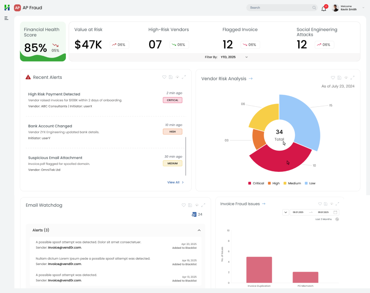Viewport: 370px width, 293px height.
Task: Click the Critical legend color swatch
Action: tap(250, 183)
